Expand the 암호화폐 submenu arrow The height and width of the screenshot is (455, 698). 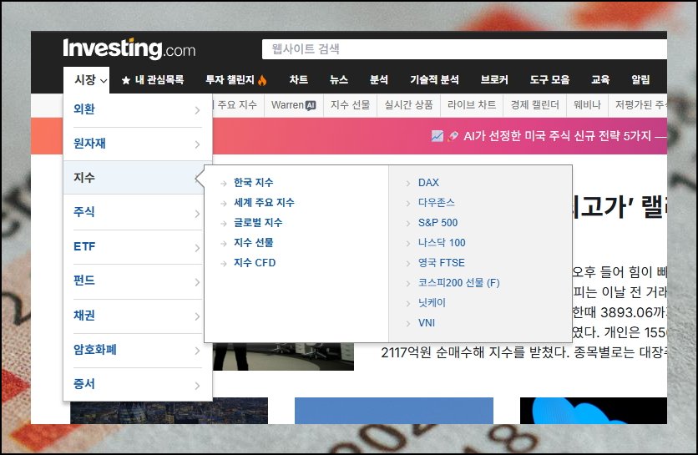pyautogui.click(x=197, y=351)
